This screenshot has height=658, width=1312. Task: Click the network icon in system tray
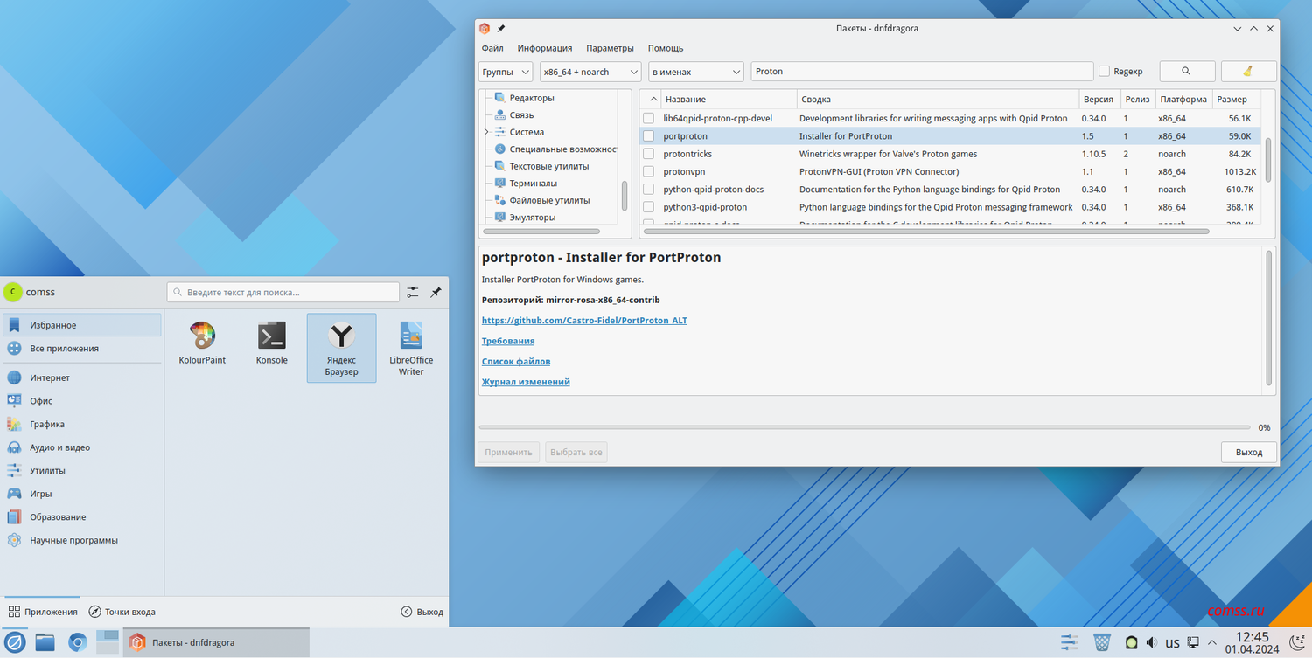pos(1193,642)
